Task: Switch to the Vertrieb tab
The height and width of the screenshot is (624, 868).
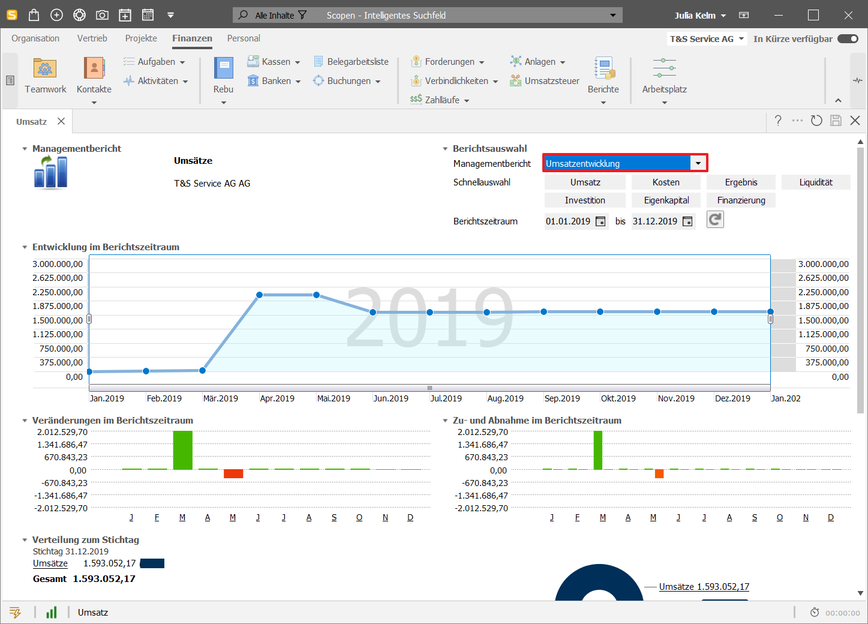Action: point(92,38)
